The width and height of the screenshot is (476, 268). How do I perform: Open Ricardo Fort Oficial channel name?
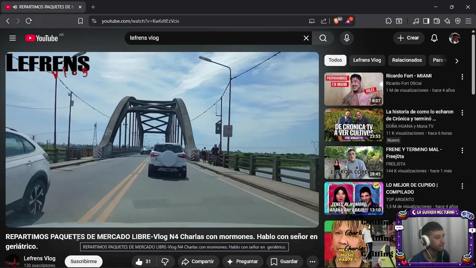(404, 83)
